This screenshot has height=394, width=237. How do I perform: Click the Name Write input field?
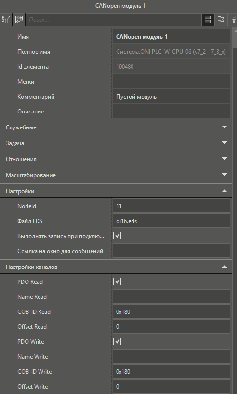click(171, 356)
